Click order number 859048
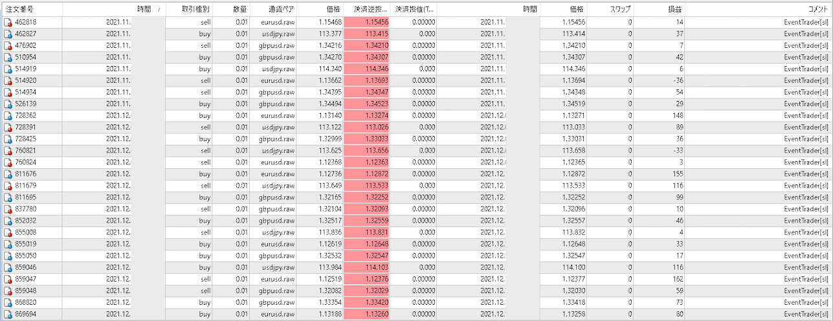 [x=26, y=290]
